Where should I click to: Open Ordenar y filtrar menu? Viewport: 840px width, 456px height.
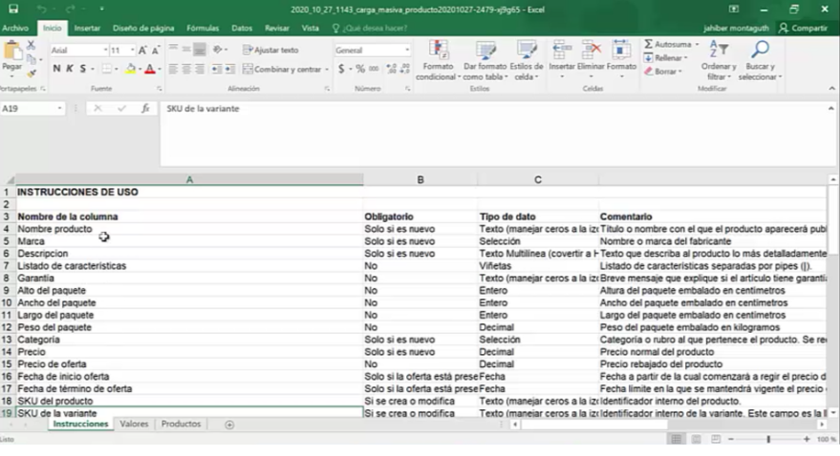[x=719, y=60]
